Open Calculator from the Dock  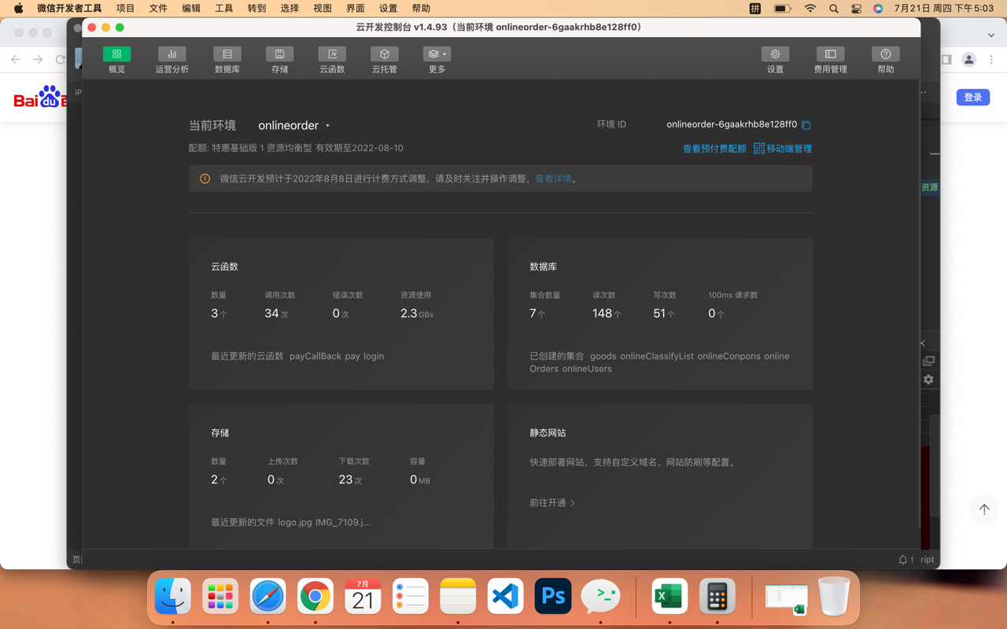point(717,596)
